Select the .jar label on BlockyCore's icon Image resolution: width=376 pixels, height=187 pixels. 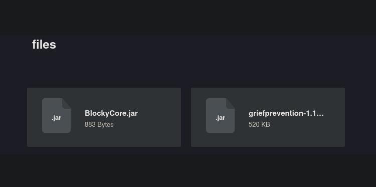tap(56, 118)
